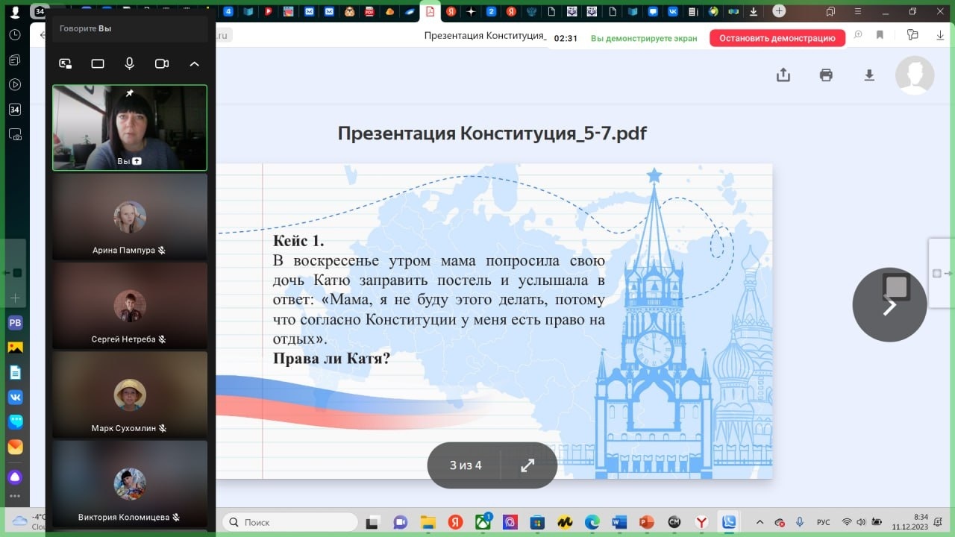The width and height of the screenshot is (955, 537).
Task: Open File Explorer from the taskbar
Action: 428,522
